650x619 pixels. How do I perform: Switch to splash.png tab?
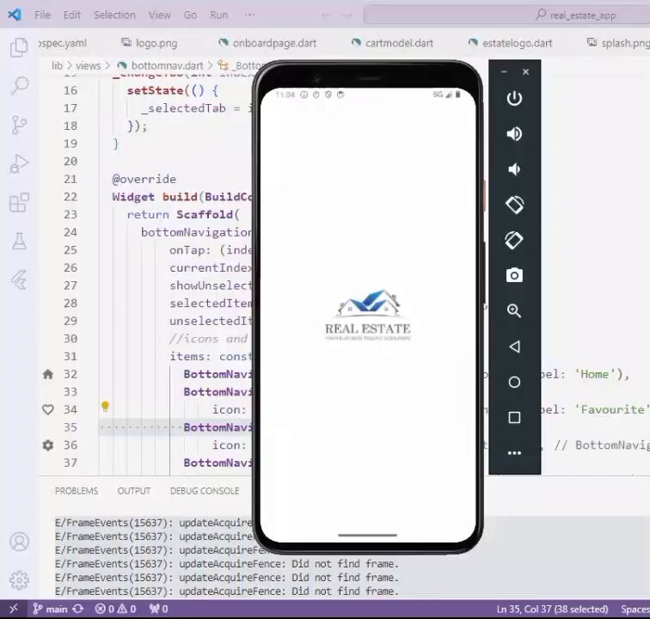point(618,43)
